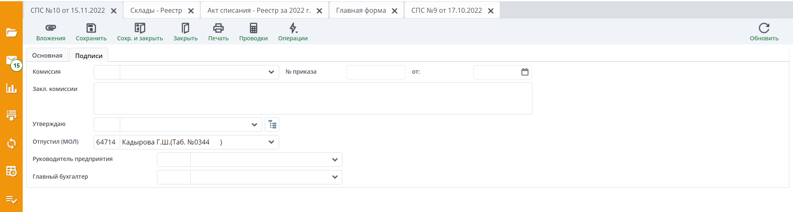The image size is (793, 212).
Task: Click the Сохранить save icon
Action: click(91, 28)
